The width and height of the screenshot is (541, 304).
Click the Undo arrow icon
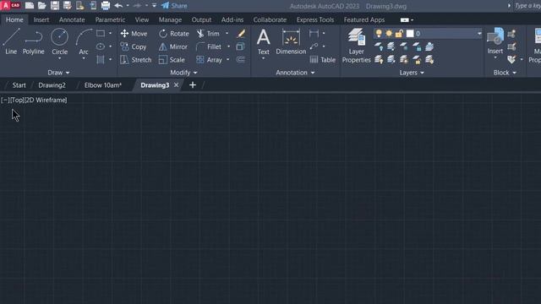coord(118,6)
